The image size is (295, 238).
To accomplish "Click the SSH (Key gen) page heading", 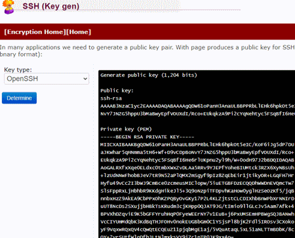I will (51, 6).
